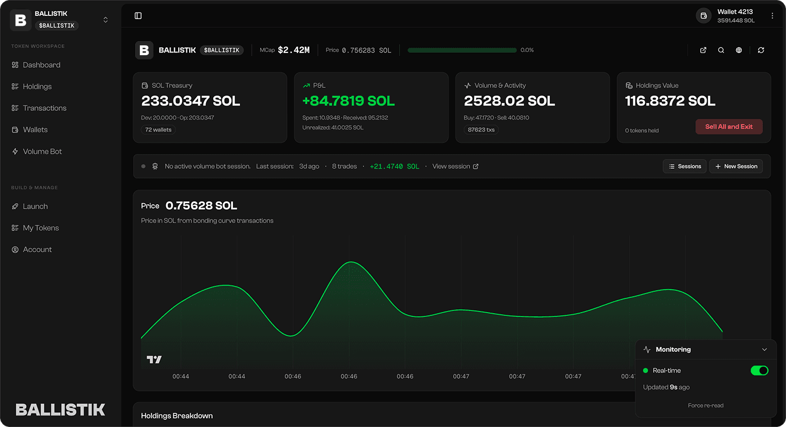This screenshot has width=786, height=427.
Task: Select Launch under Build & Manage
Action: tap(35, 206)
